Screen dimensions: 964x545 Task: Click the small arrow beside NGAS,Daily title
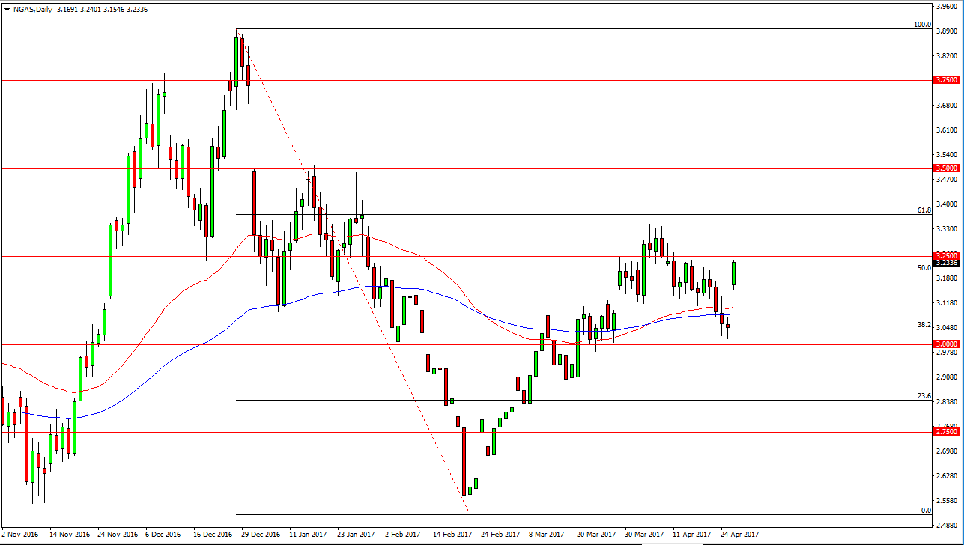[7, 8]
